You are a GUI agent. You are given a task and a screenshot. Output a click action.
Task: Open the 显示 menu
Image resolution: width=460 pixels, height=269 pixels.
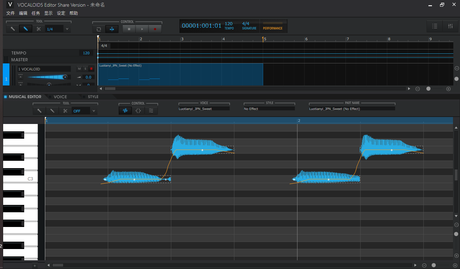coord(48,13)
